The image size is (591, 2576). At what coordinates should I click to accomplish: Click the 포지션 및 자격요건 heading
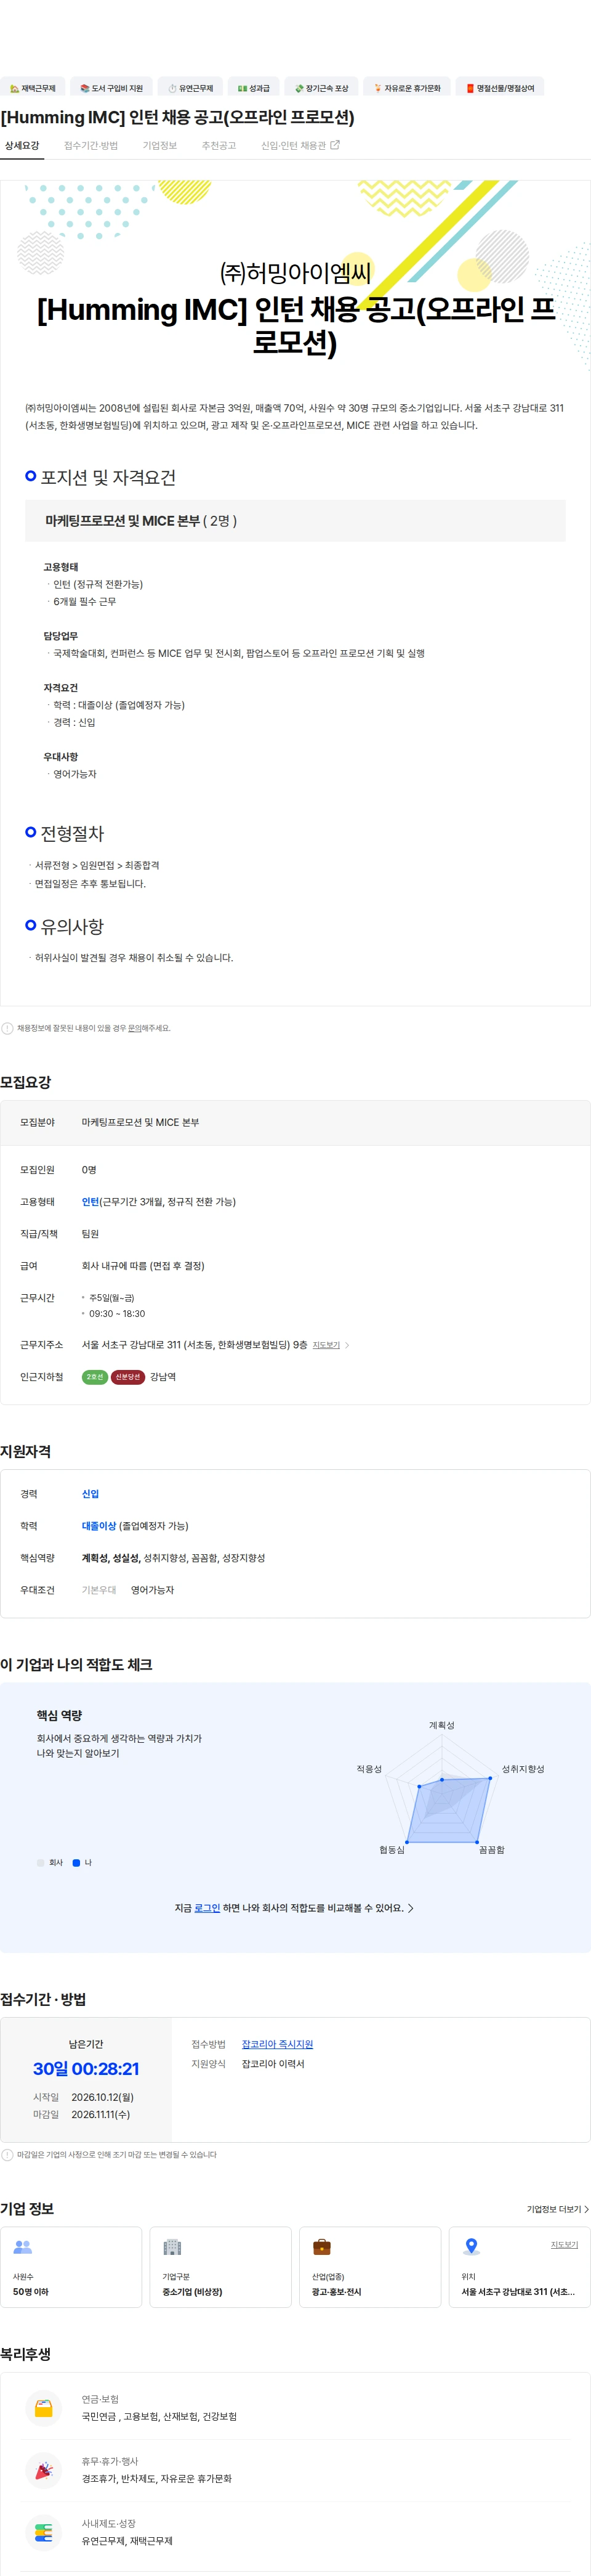point(108,477)
